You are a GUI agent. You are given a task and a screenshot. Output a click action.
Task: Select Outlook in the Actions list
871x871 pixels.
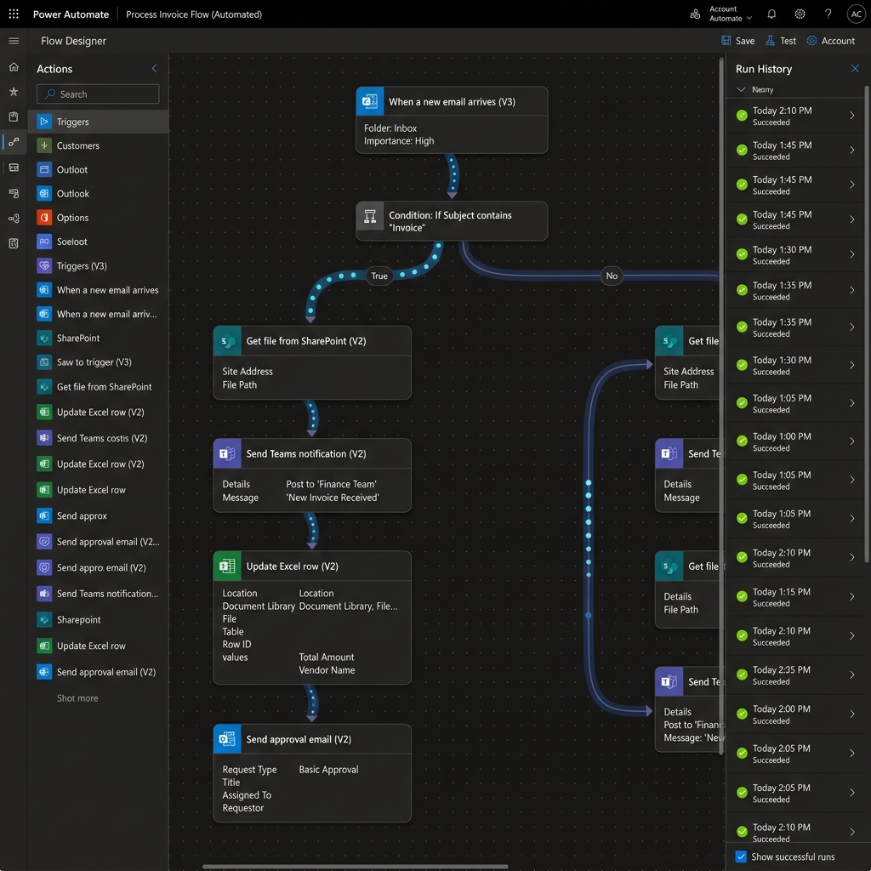[x=99, y=194]
